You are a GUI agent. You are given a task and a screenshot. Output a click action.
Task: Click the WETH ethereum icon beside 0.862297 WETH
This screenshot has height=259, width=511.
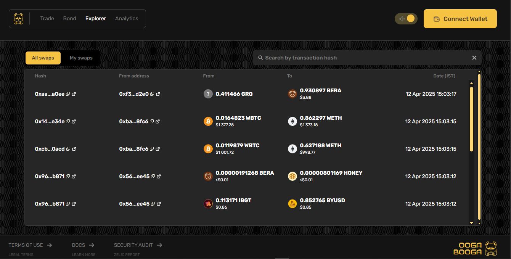pyautogui.click(x=292, y=121)
